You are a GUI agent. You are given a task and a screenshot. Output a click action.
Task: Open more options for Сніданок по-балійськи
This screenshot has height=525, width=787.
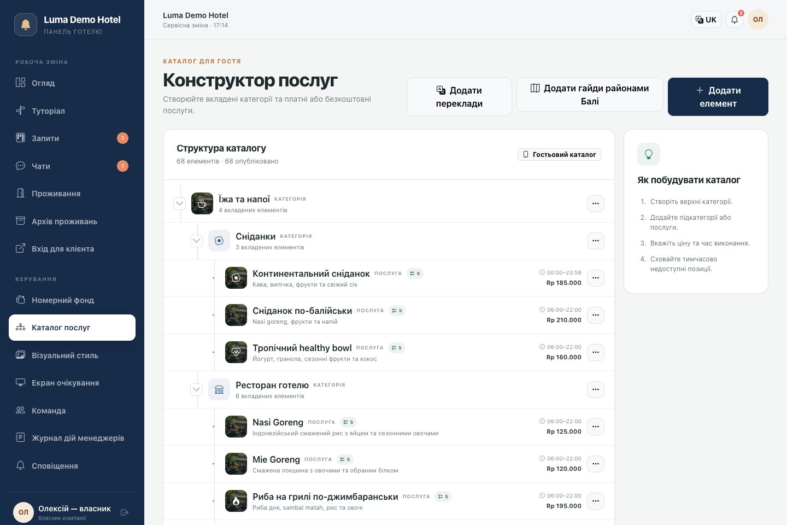(x=596, y=315)
